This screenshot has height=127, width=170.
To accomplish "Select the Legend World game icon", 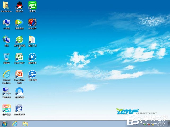I will pos(32,22).
